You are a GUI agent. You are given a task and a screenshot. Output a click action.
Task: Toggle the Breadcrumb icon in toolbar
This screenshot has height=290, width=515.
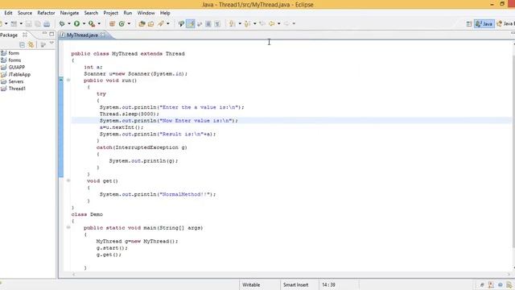181,23
